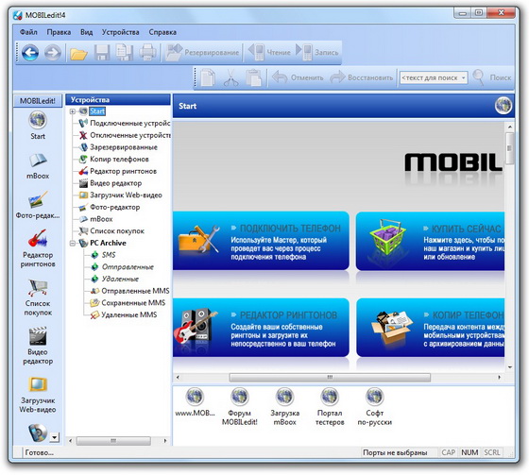Click the Print toolbar icon
Viewport: 529px width, 475px height.
click(147, 52)
